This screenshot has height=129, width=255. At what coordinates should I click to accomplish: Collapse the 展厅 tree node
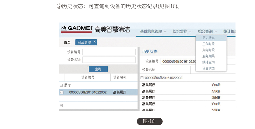pos(61,85)
